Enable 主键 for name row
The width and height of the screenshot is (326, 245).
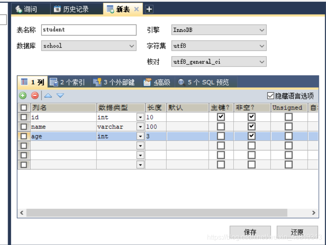pos(221,127)
